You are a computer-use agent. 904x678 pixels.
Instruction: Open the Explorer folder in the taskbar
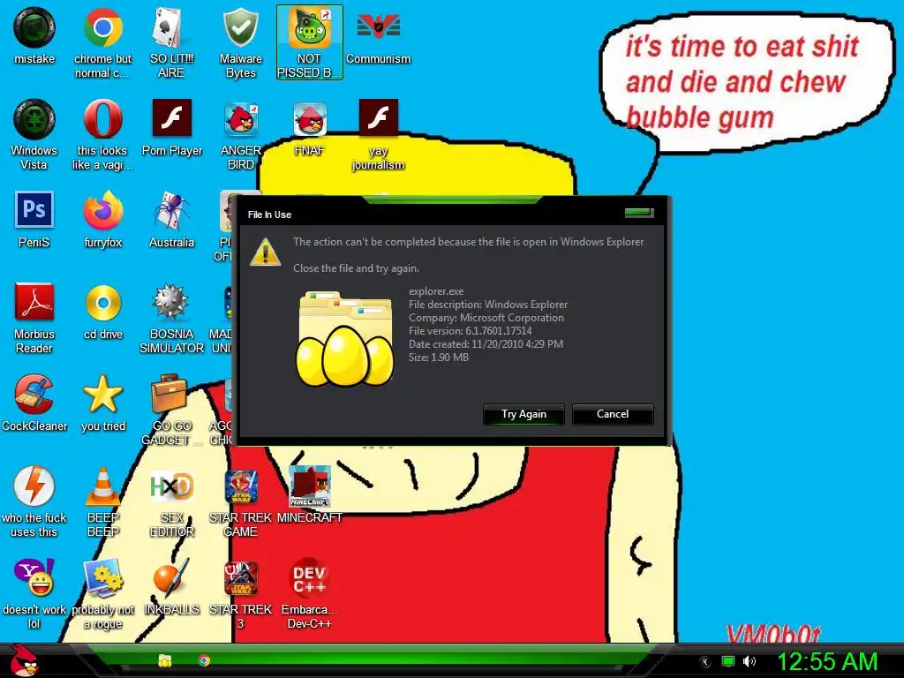click(165, 660)
